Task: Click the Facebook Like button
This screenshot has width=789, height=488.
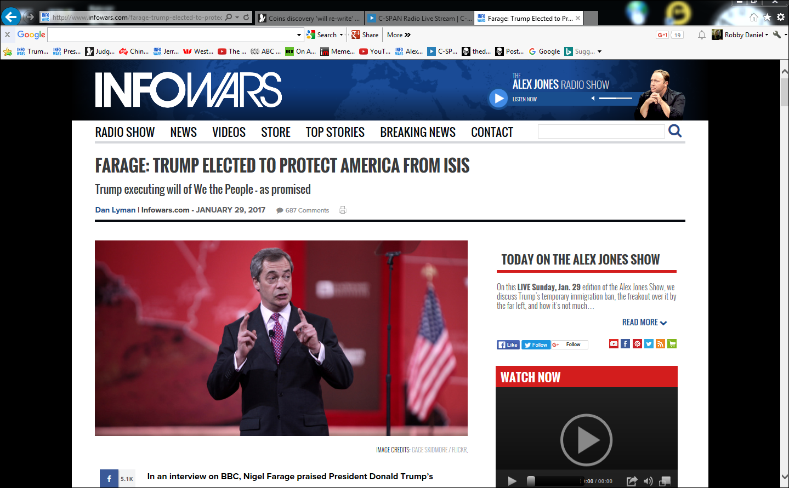Action: (508, 345)
